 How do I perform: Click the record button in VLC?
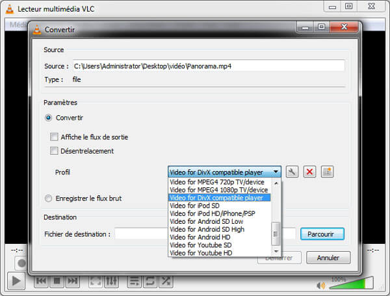tap(21, 263)
